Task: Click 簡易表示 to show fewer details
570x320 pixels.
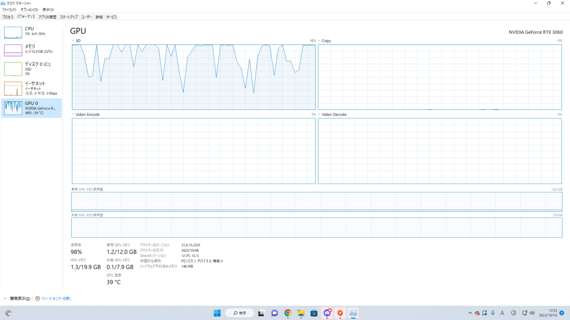Action: coord(18,298)
